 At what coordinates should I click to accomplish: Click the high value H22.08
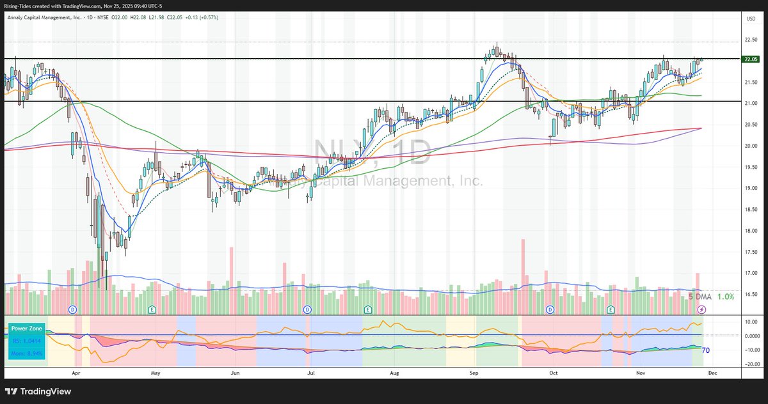click(x=139, y=17)
